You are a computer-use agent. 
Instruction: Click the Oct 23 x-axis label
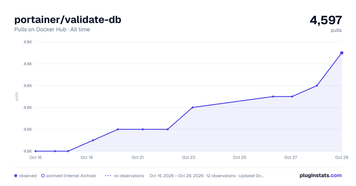pos(189,157)
